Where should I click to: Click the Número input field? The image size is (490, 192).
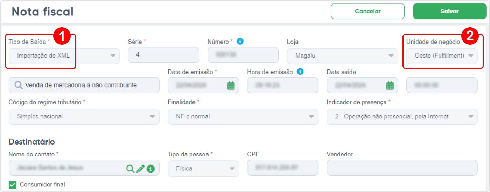click(x=243, y=55)
